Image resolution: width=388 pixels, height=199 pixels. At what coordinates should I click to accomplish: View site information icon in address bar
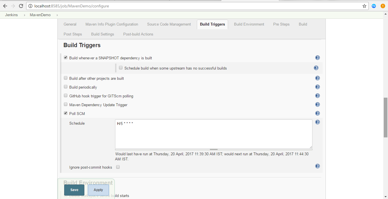click(30, 6)
